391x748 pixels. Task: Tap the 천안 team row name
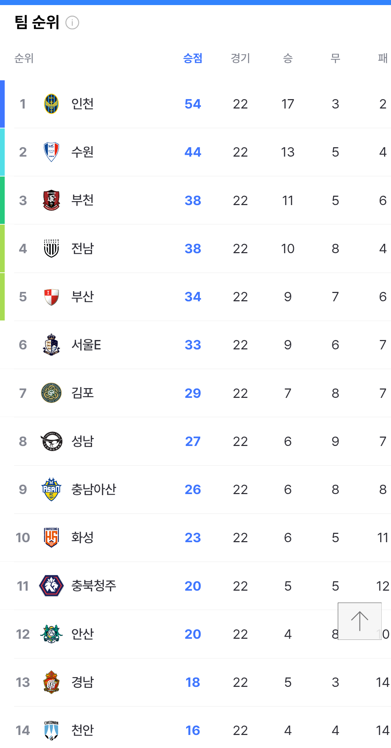click(x=83, y=730)
